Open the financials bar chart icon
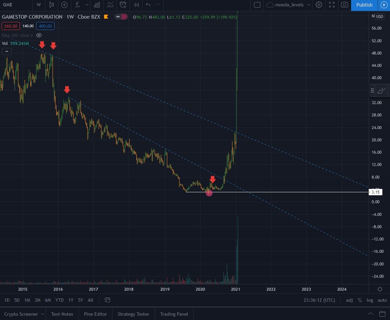The image size is (390, 320). click(97, 5)
